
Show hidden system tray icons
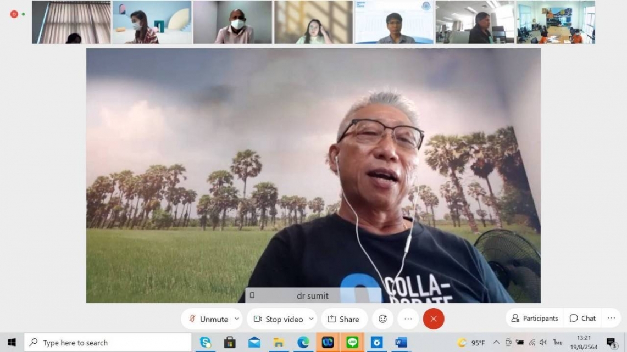pos(496,343)
